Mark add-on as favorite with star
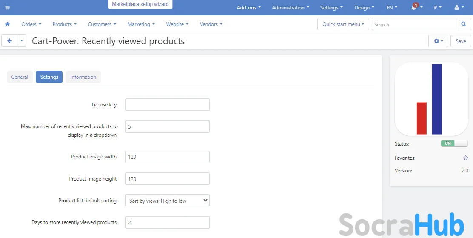Image resolution: width=473 pixels, height=238 pixels. (465, 158)
